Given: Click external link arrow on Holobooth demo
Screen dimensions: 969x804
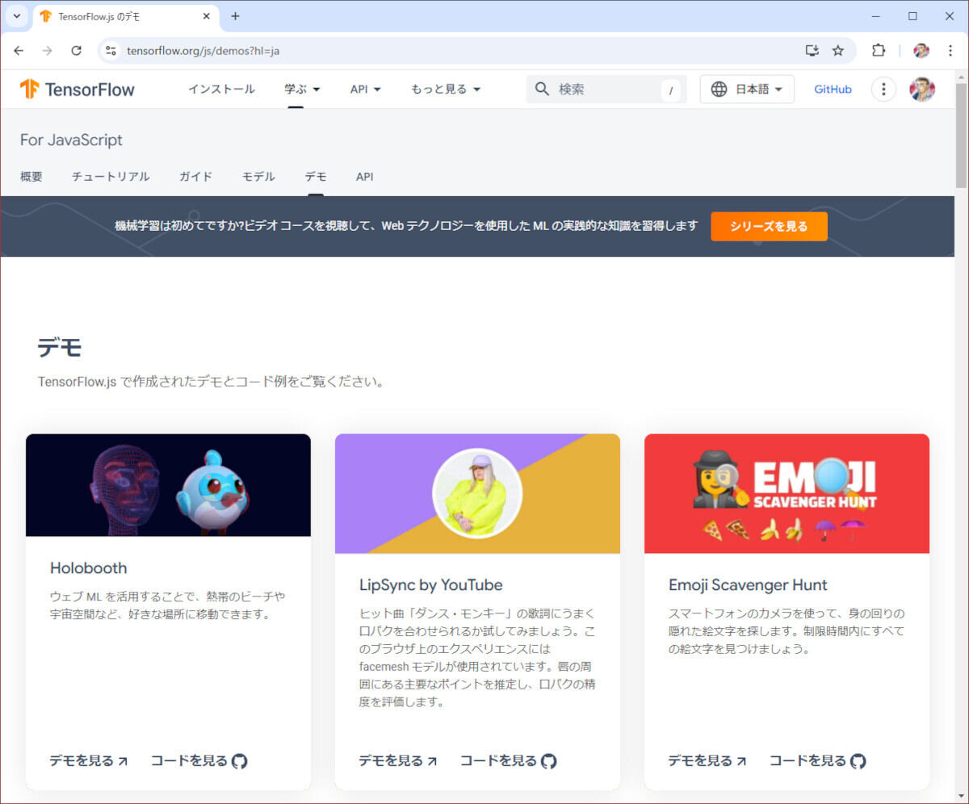Looking at the screenshot, I should [123, 760].
